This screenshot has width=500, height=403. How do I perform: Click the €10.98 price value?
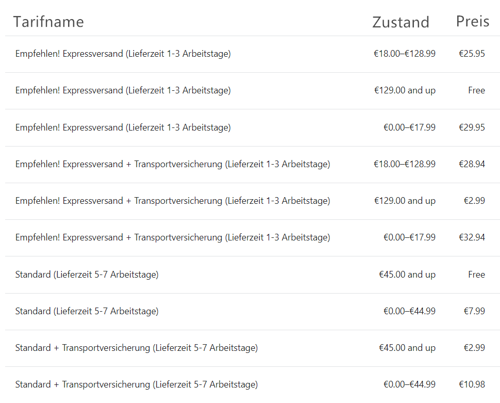(472, 384)
